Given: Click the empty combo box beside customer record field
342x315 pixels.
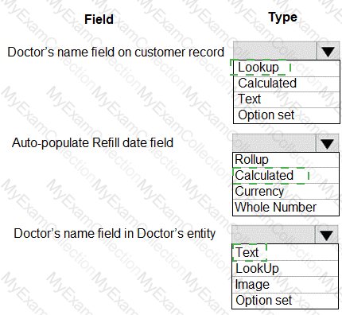Looking at the screenshot, I should (275, 51).
